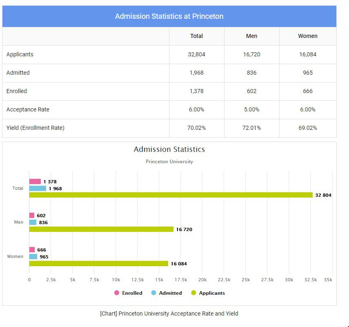Image resolution: width=349 pixels, height=327 pixels.
Task: Click the Total enrolled bar labeled 1 378
Action: tap(35, 181)
